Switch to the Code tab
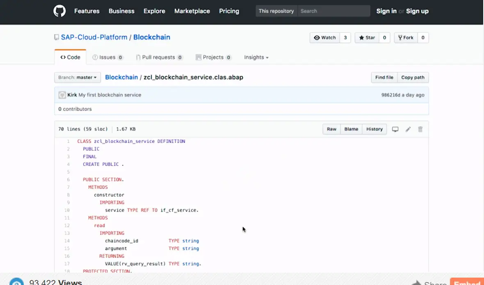 71,57
